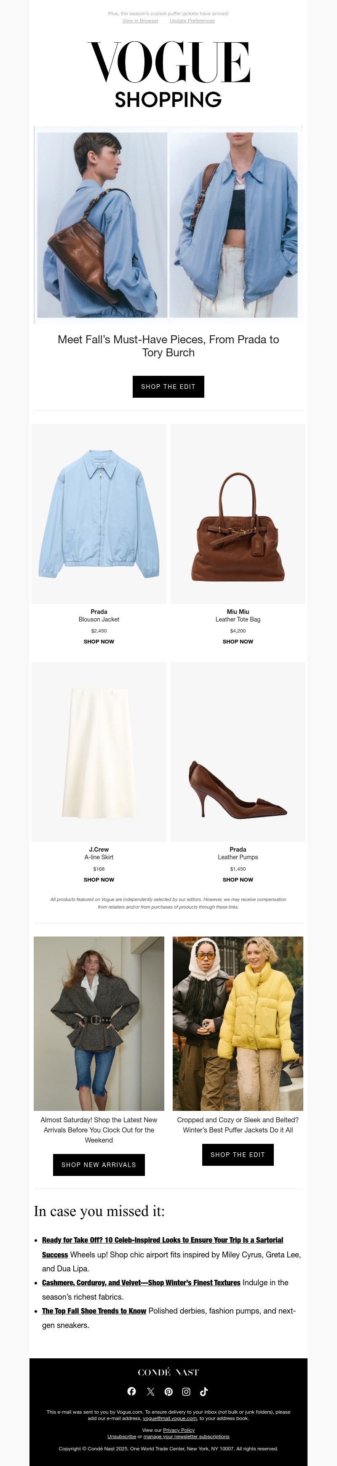The width and height of the screenshot is (337, 1466).
Task: Open the Facebook icon in footer
Action: [x=131, y=1391]
